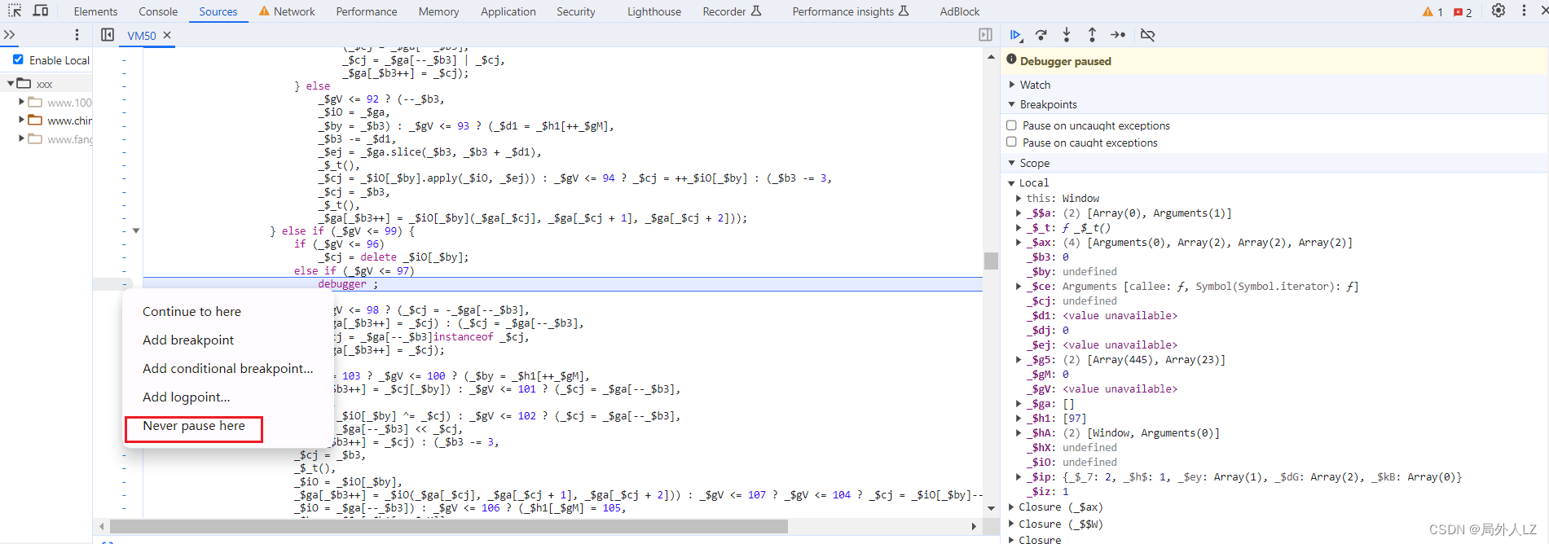Open the navigator pane three-dot menu
Image resolution: width=1549 pixels, height=544 pixels.
[x=77, y=35]
